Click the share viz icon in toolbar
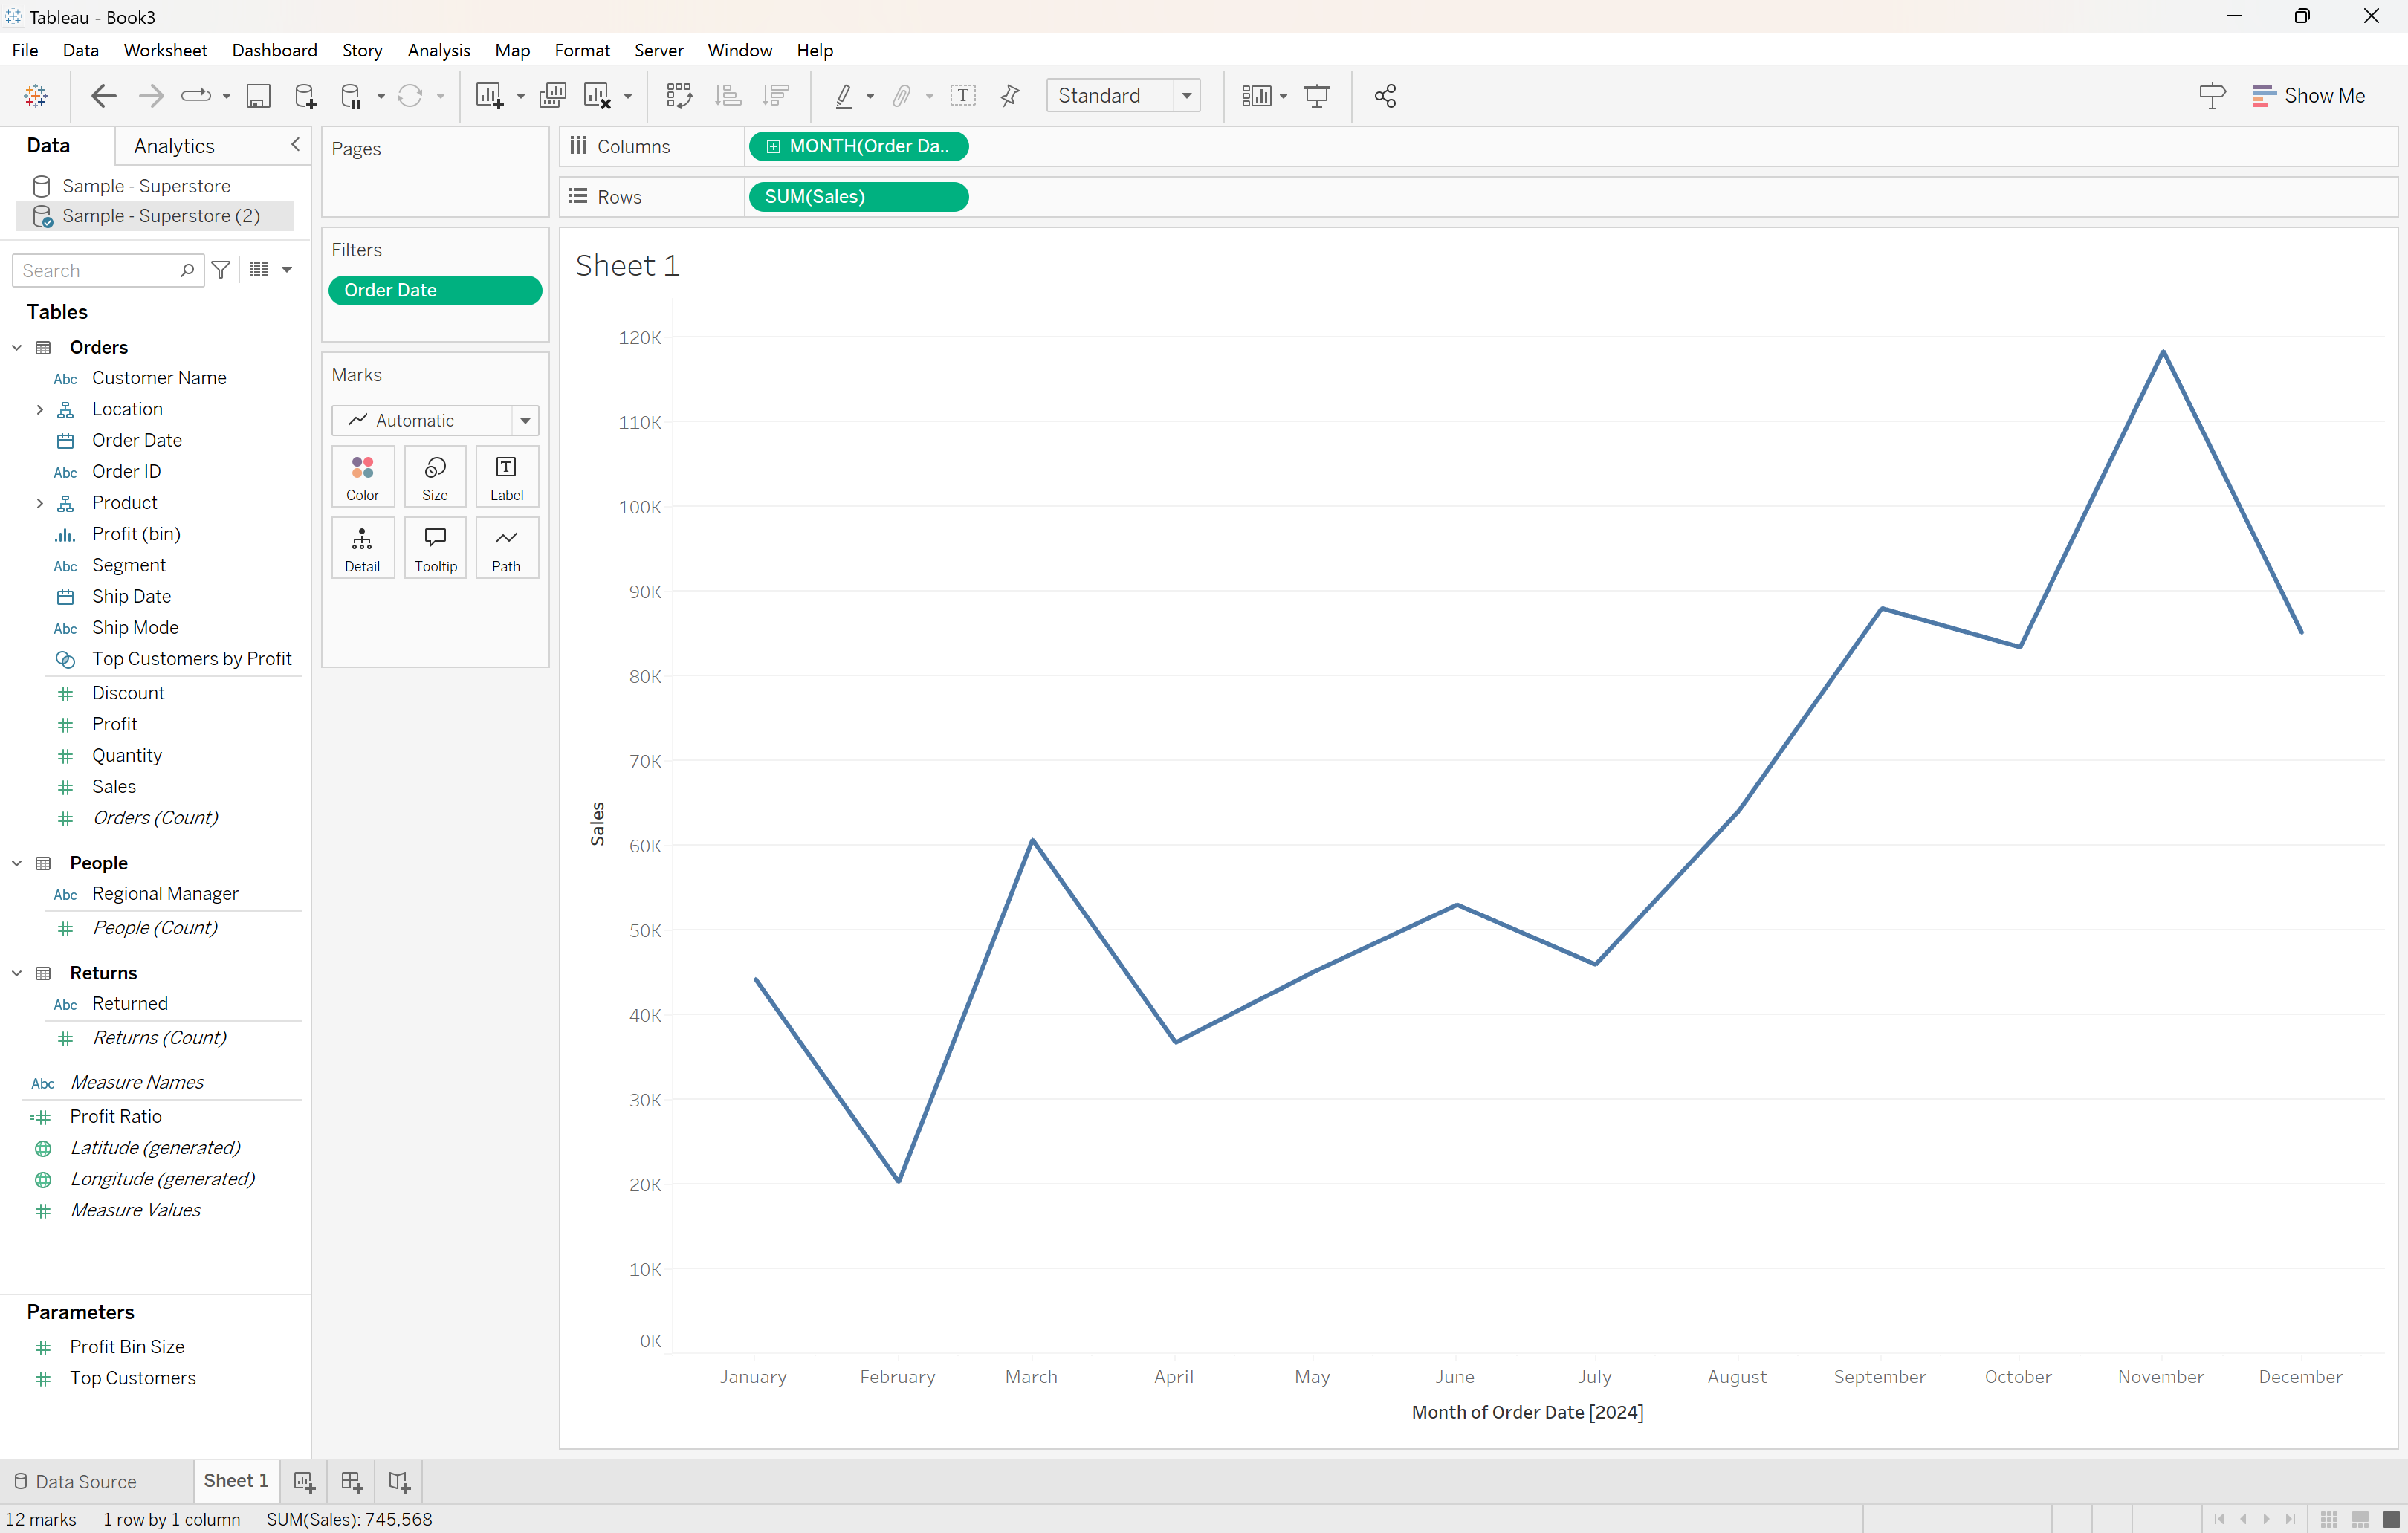The image size is (2408, 1533). point(1387,94)
